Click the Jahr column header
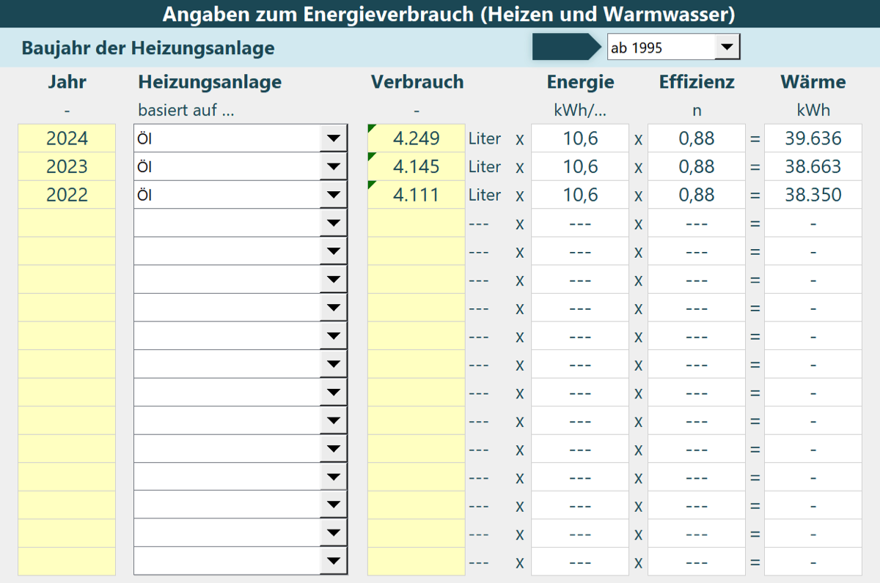 pos(67,82)
